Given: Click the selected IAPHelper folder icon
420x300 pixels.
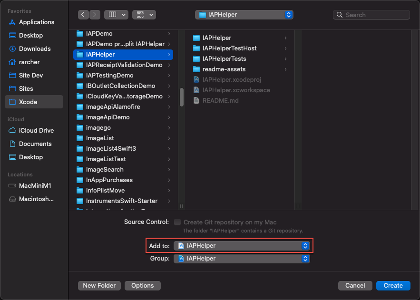Looking at the screenshot, I should [x=80, y=55].
